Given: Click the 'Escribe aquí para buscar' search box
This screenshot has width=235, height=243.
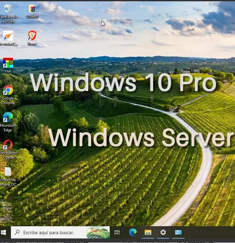Looking at the screenshot, I should pos(60,232).
